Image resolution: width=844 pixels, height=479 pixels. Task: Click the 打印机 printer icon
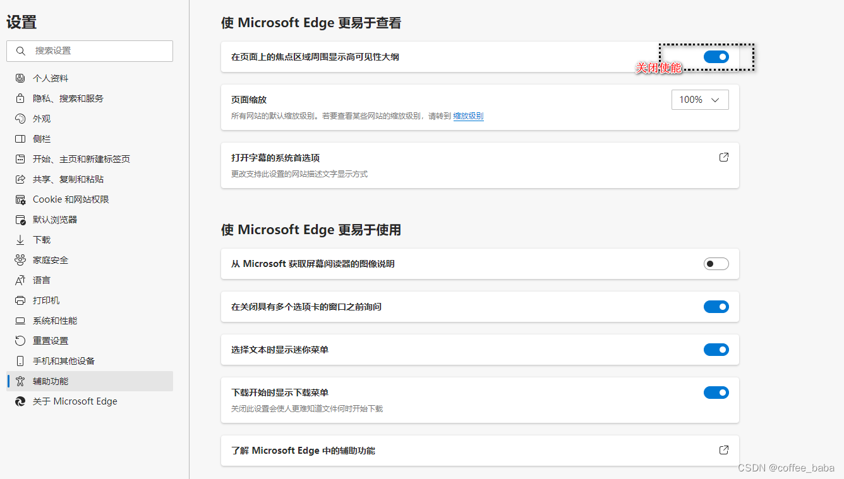click(20, 300)
